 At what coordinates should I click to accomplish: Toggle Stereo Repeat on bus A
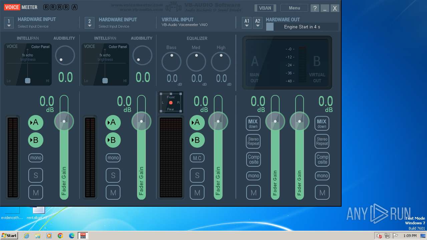(253, 141)
